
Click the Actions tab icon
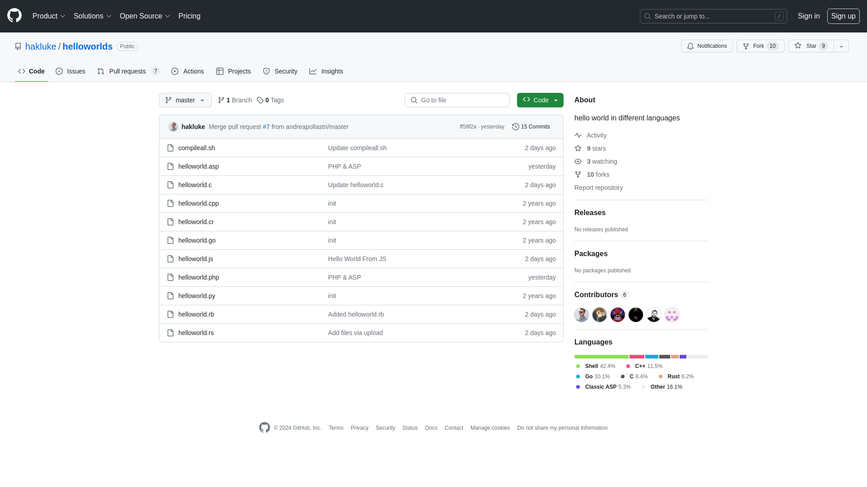174,71
